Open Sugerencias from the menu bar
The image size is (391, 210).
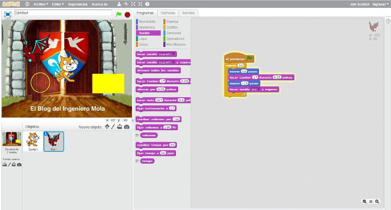pyautogui.click(x=78, y=4)
